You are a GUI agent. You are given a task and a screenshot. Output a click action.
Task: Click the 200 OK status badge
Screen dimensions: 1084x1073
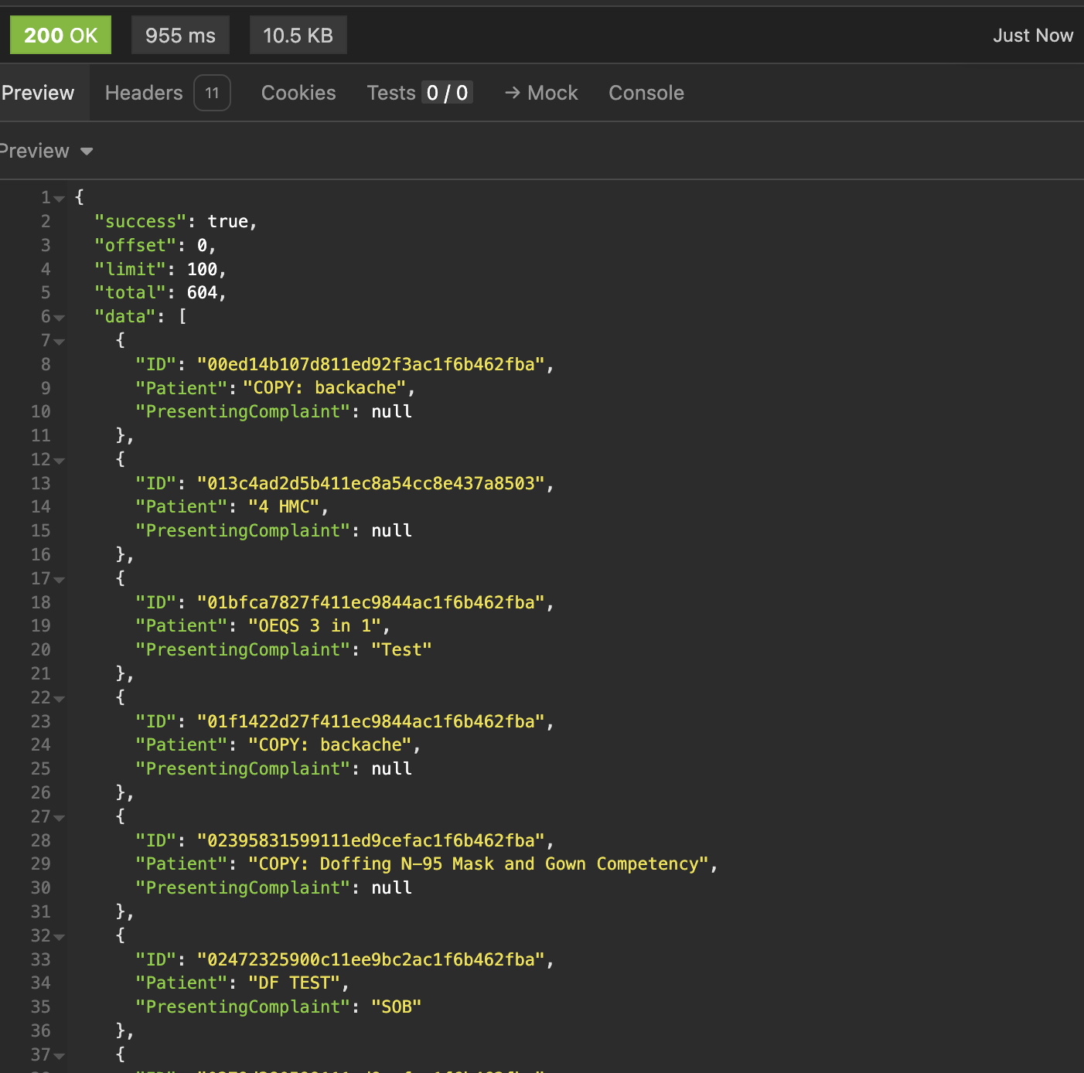(60, 36)
